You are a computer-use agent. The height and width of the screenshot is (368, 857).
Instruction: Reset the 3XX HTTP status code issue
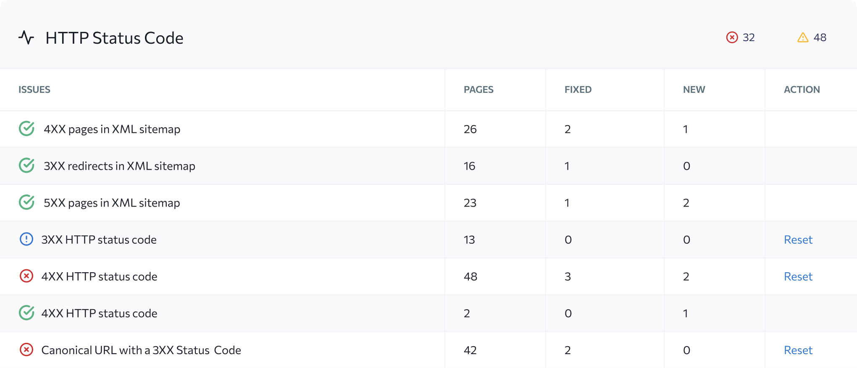(x=798, y=239)
